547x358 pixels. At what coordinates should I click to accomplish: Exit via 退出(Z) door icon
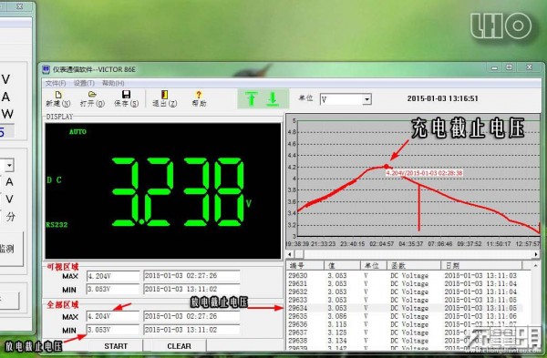click(165, 98)
